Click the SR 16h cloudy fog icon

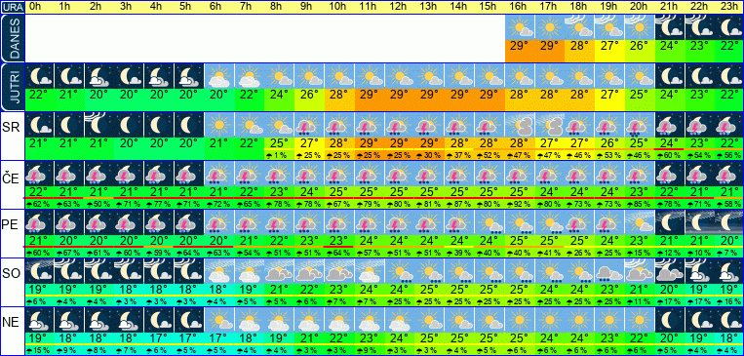[x=520, y=125]
